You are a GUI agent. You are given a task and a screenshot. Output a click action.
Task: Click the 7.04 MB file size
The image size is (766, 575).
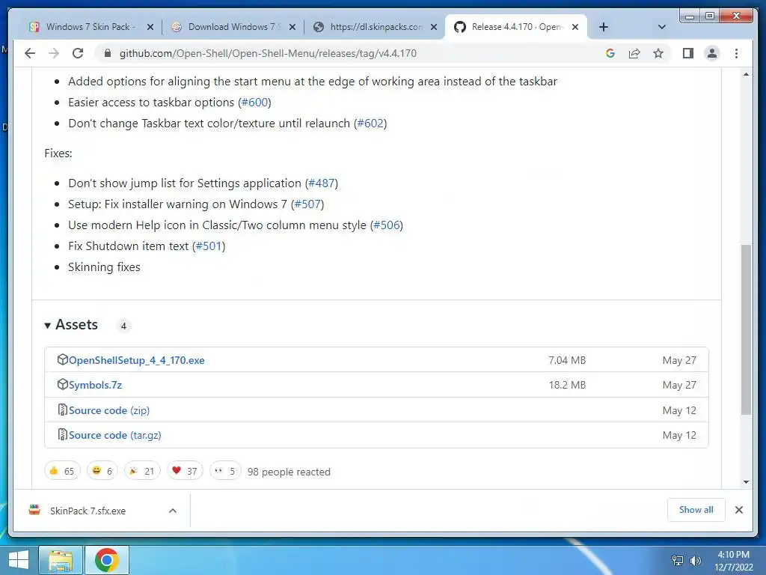coord(567,360)
